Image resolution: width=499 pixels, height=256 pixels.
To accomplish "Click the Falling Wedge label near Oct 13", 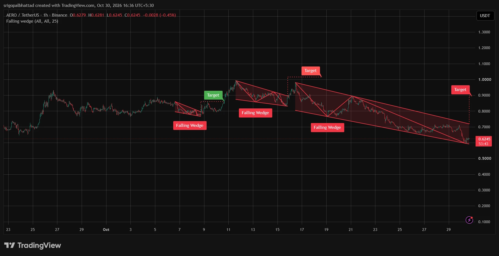I will pyautogui.click(x=255, y=113).
